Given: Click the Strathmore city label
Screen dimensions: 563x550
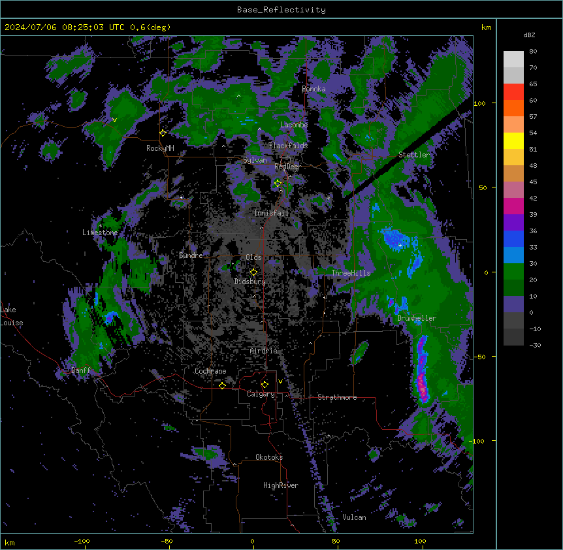Looking at the screenshot, I should 337,397.
